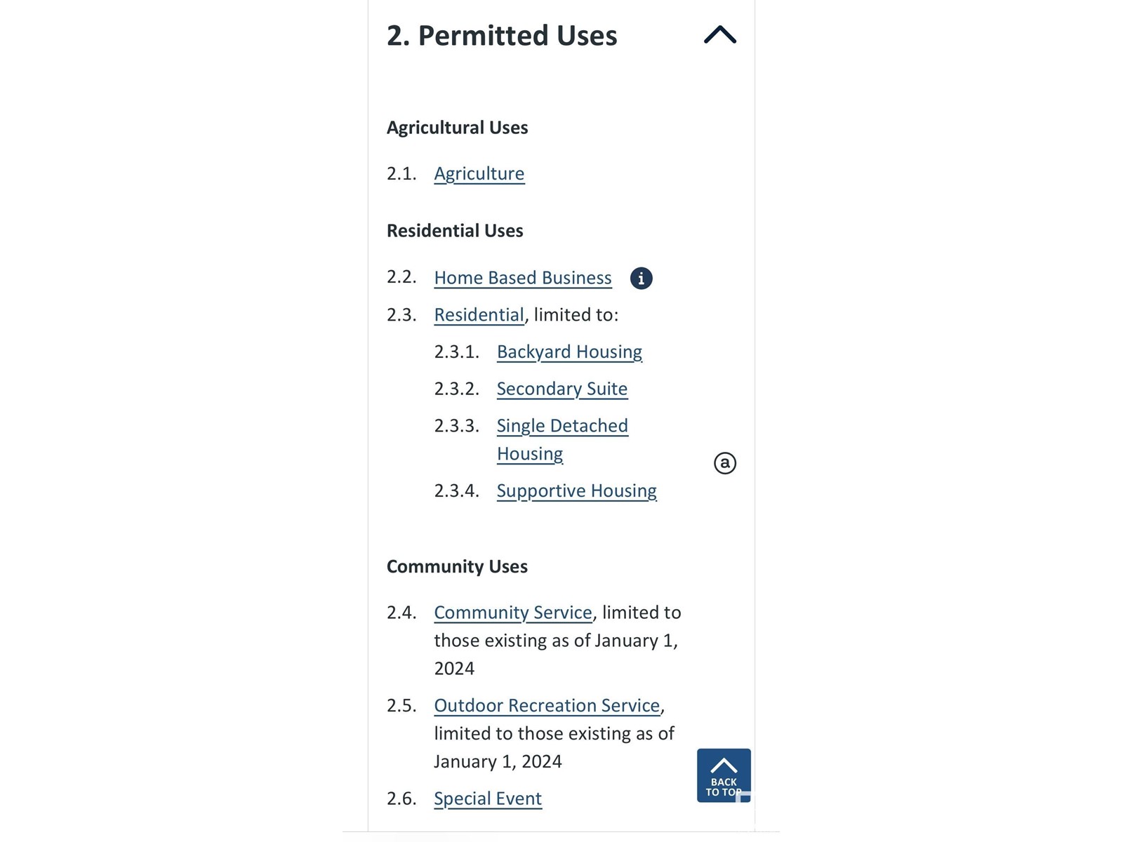This screenshot has width=1123, height=842.
Task: Open the Backyard Housing link
Action: 569,352
